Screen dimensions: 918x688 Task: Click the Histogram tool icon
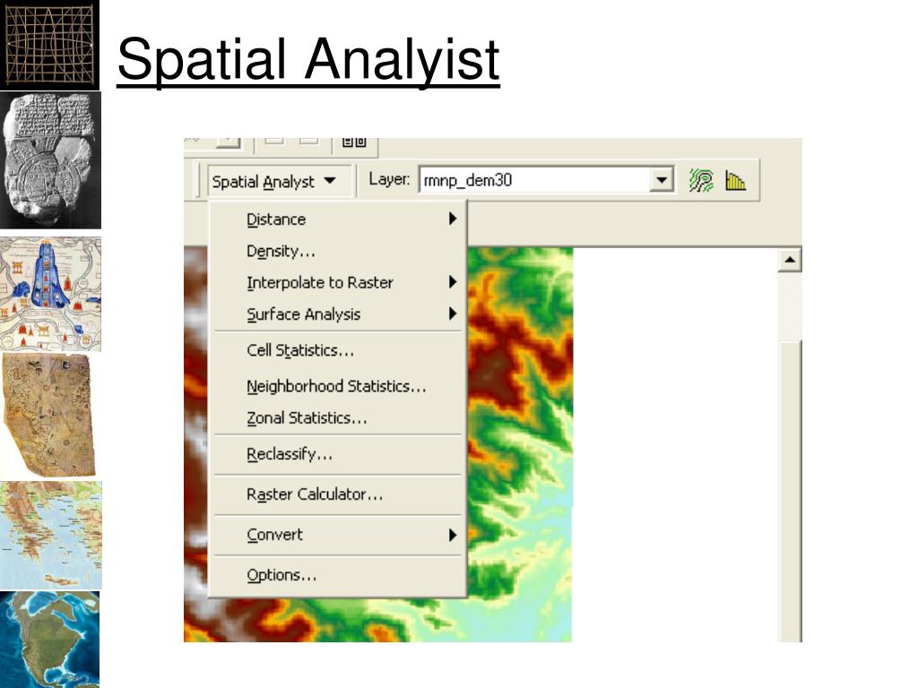click(x=735, y=180)
